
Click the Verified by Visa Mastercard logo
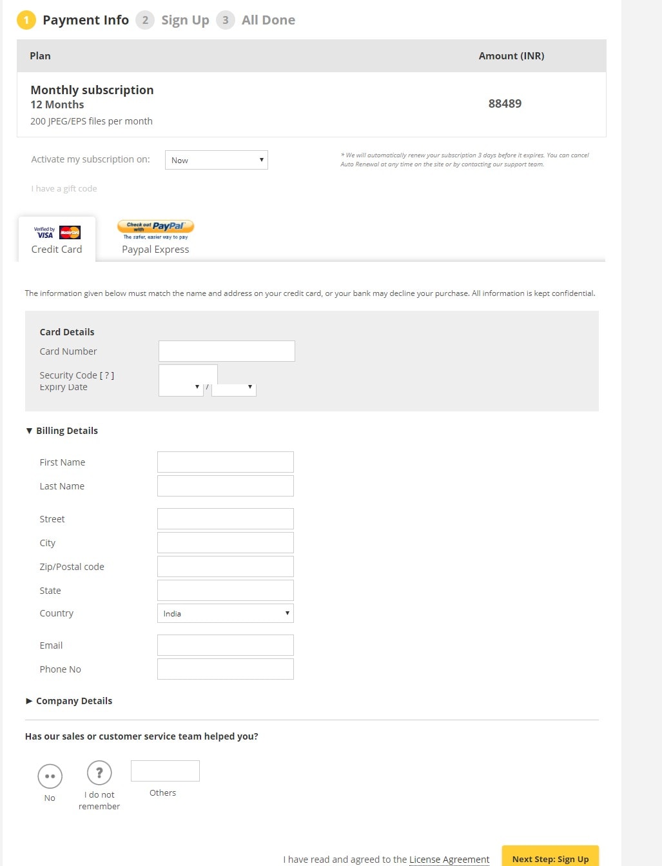pyautogui.click(x=57, y=232)
